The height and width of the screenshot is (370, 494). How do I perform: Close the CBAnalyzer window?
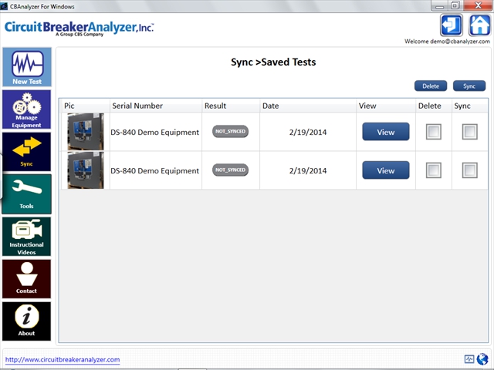pyautogui.click(x=479, y=5)
